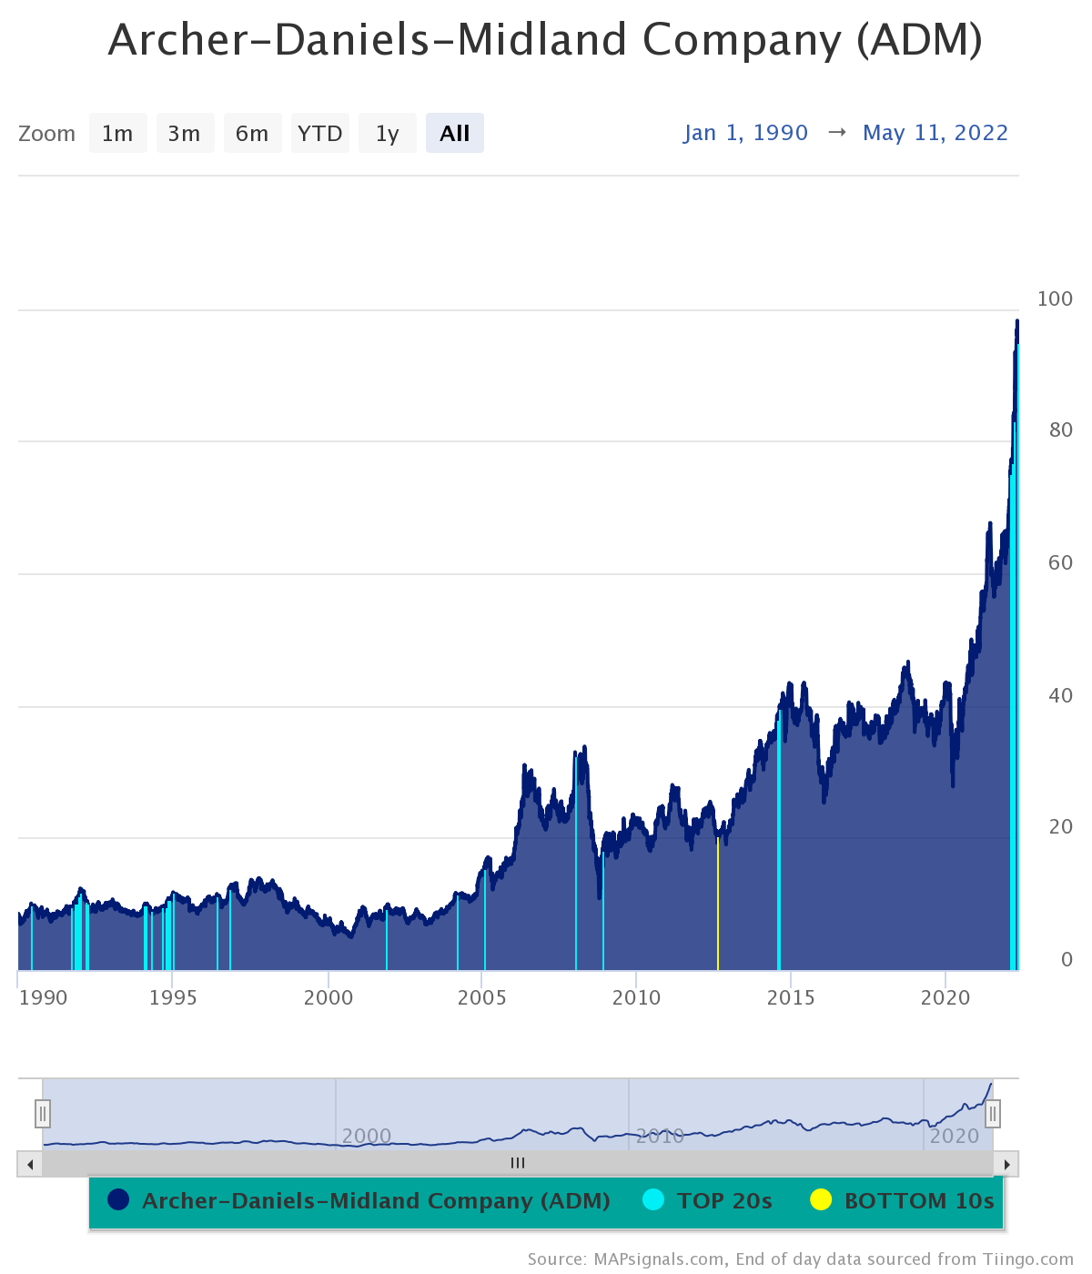Show the All time range
The height and width of the screenshot is (1274, 1092).
(x=454, y=133)
